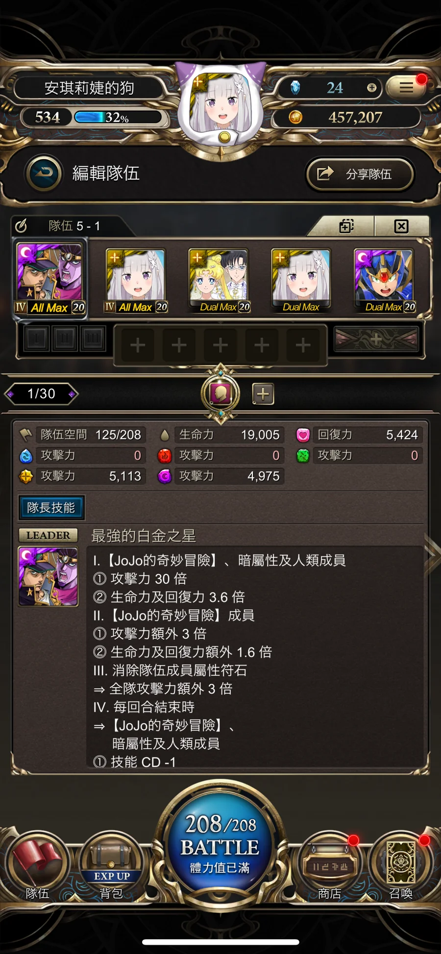Image resolution: width=441 pixels, height=954 pixels.
Task: Switch to next team with right diamond arrow
Action: click(72, 394)
